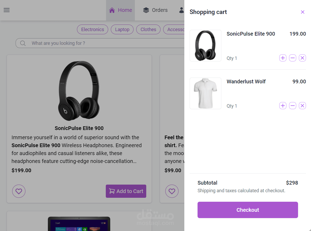Favorite SonicPulse headphones with heart icon

coord(19,191)
